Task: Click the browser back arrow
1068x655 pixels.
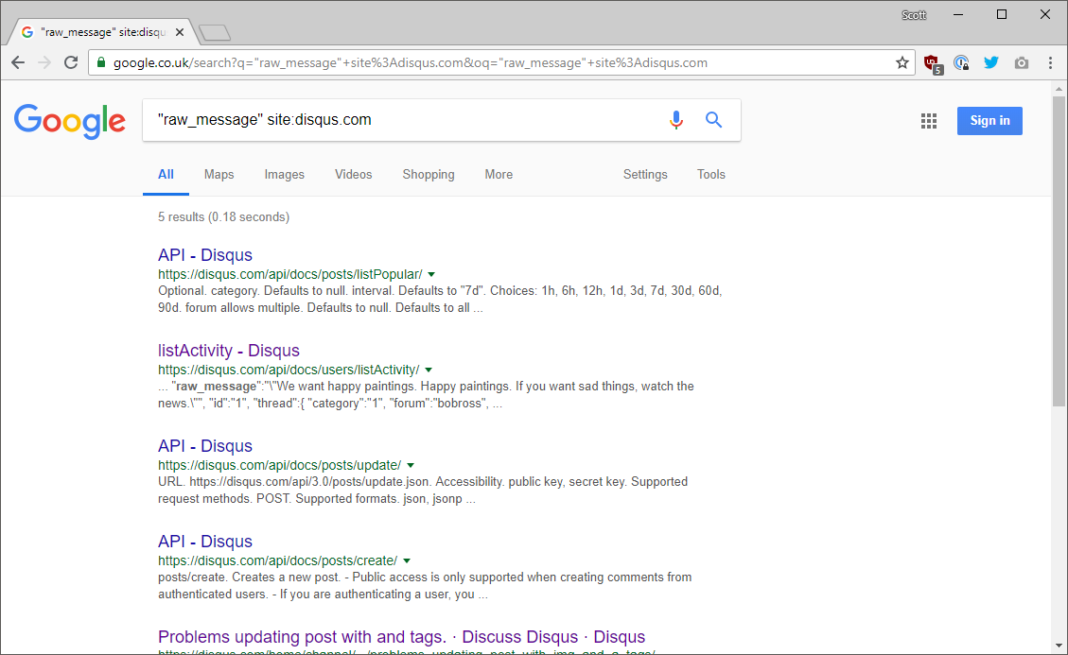Action: coord(18,62)
